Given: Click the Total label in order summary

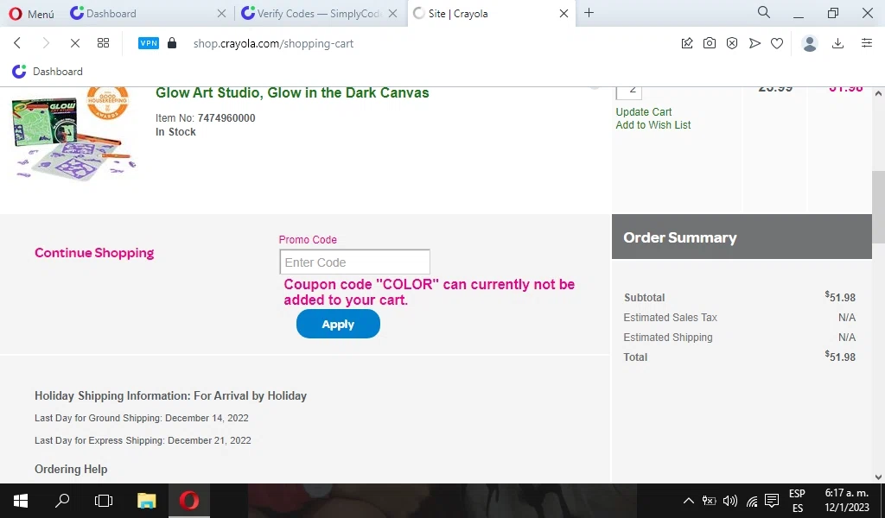Looking at the screenshot, I should point(635,357).
